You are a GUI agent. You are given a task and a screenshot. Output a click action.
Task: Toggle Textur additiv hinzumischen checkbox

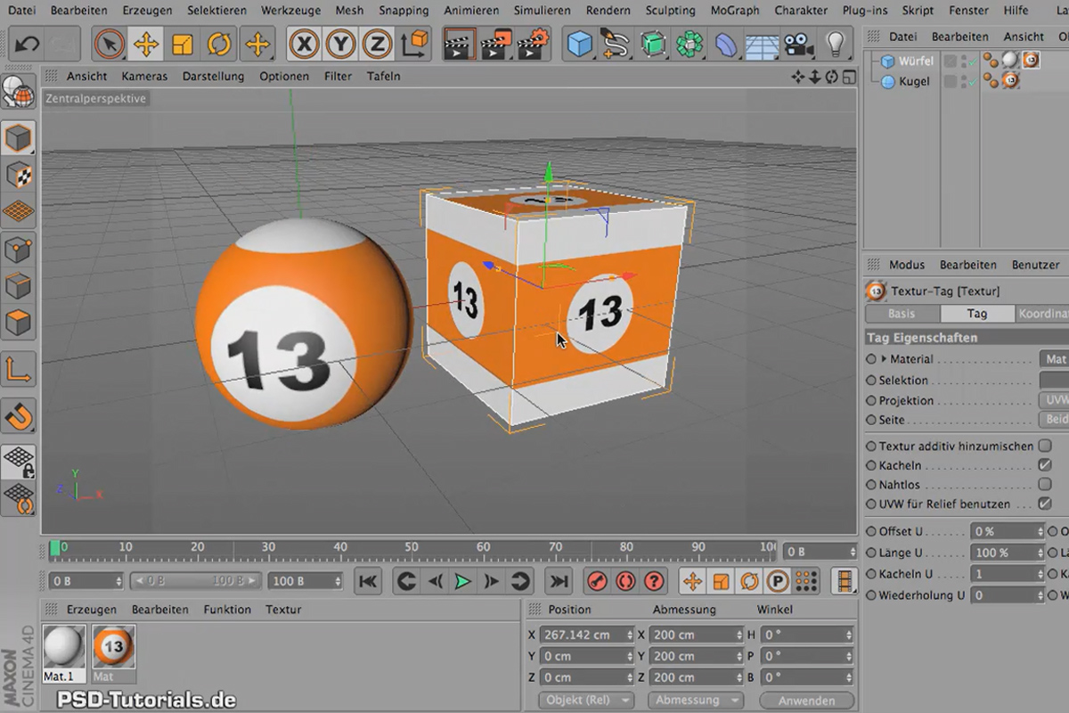tap(1045, 446)
